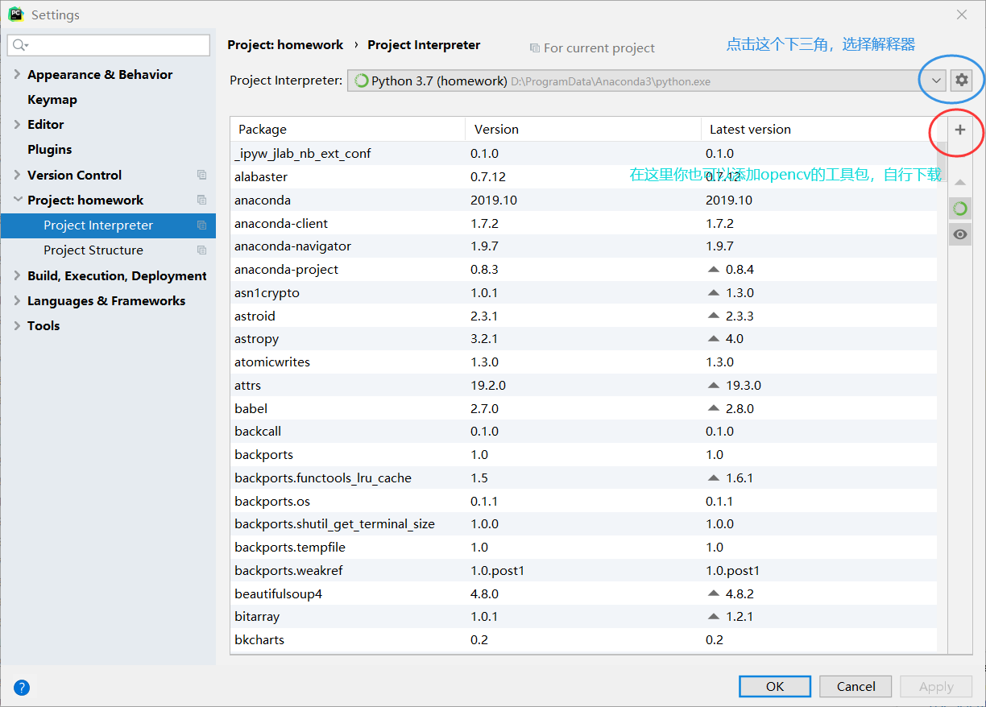Select the astroid package row
Image resolution: width=986 pixels, height=707 pixels.
point(583,316)
